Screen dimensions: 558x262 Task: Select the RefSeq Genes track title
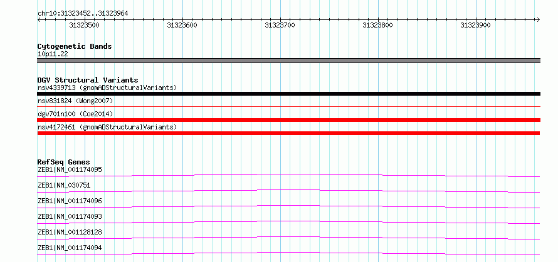[64, 162]
